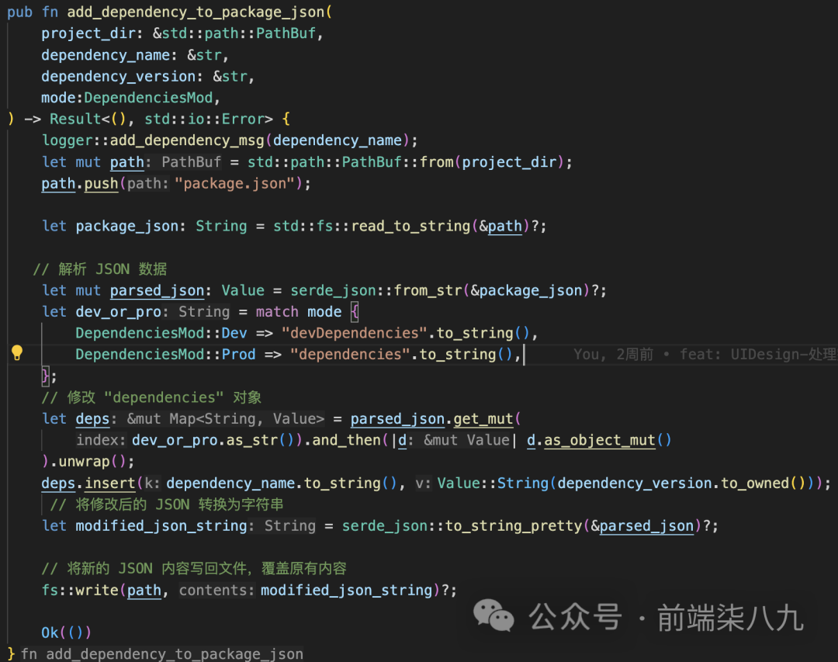Click the "PathBuf" inlay type hint after "let mut path"
Image resolution: width=838 pixels, height=662 pixels.
[192, 162]
